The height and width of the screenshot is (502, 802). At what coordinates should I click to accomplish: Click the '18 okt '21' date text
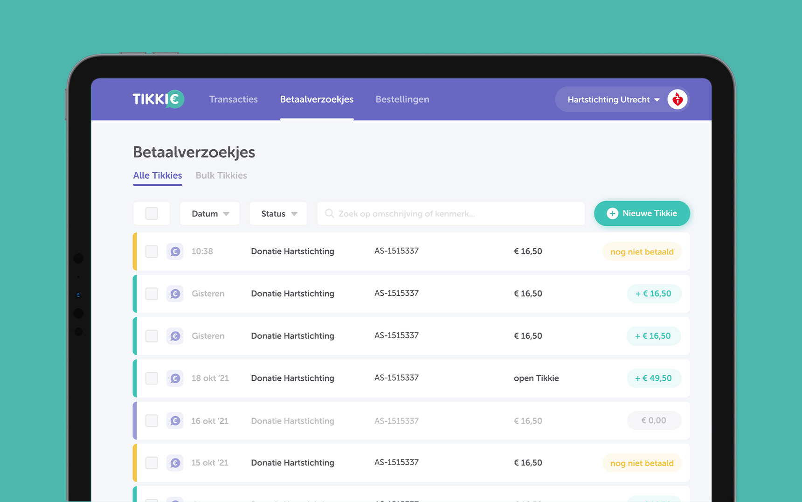pos(210,378)
